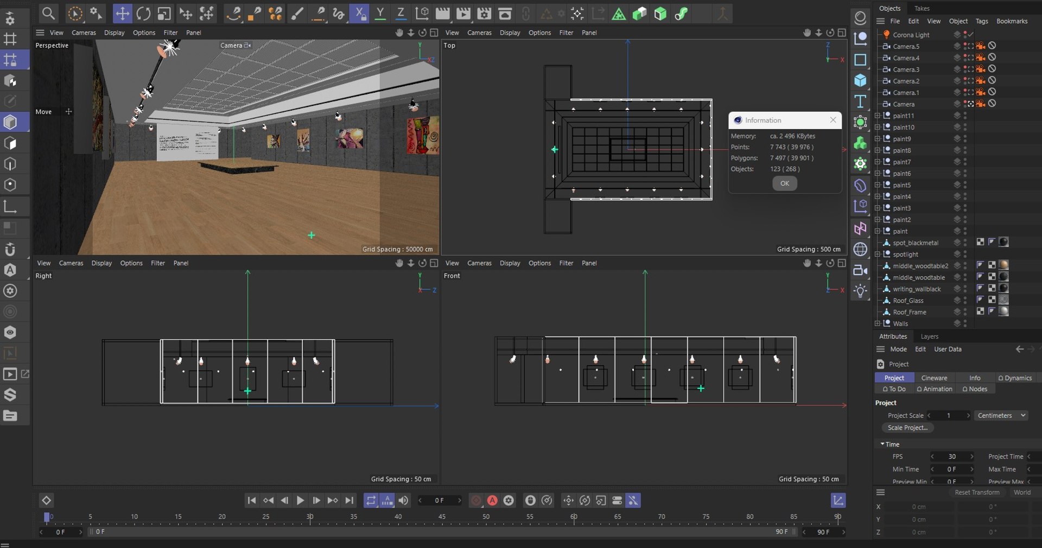
Task: Expand the paint11 object tree
Action: (x=878, y=116)
